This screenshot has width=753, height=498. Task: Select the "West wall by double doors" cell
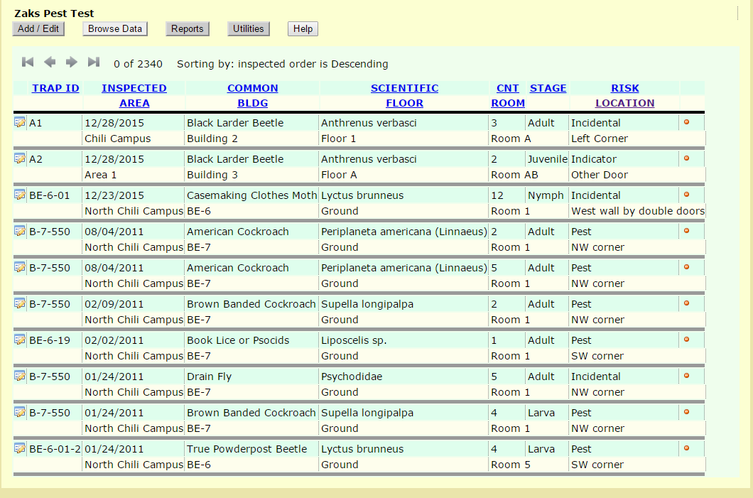coord(638,211)
